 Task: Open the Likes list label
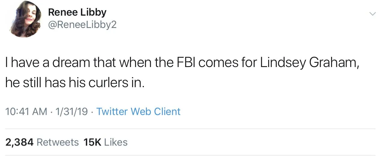click(116, 142)
